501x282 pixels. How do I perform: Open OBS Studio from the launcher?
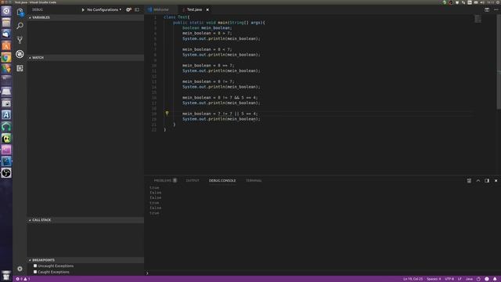[6, 172]
